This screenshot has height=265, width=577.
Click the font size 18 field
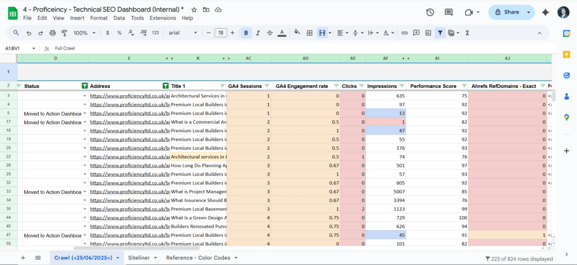[220, 33]
